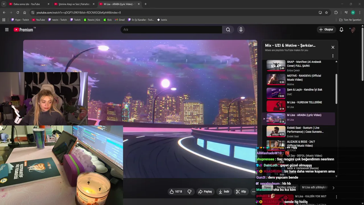This screenshot has height=205, width=364.
Task: Reload the current page
Action: pos(18,13)
